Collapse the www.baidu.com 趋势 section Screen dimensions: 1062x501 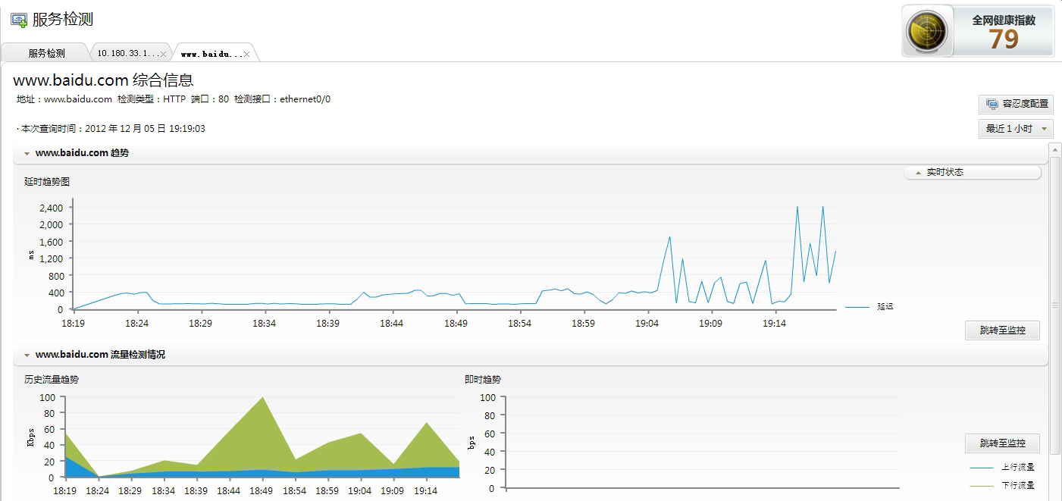click(x=27, y=153)
